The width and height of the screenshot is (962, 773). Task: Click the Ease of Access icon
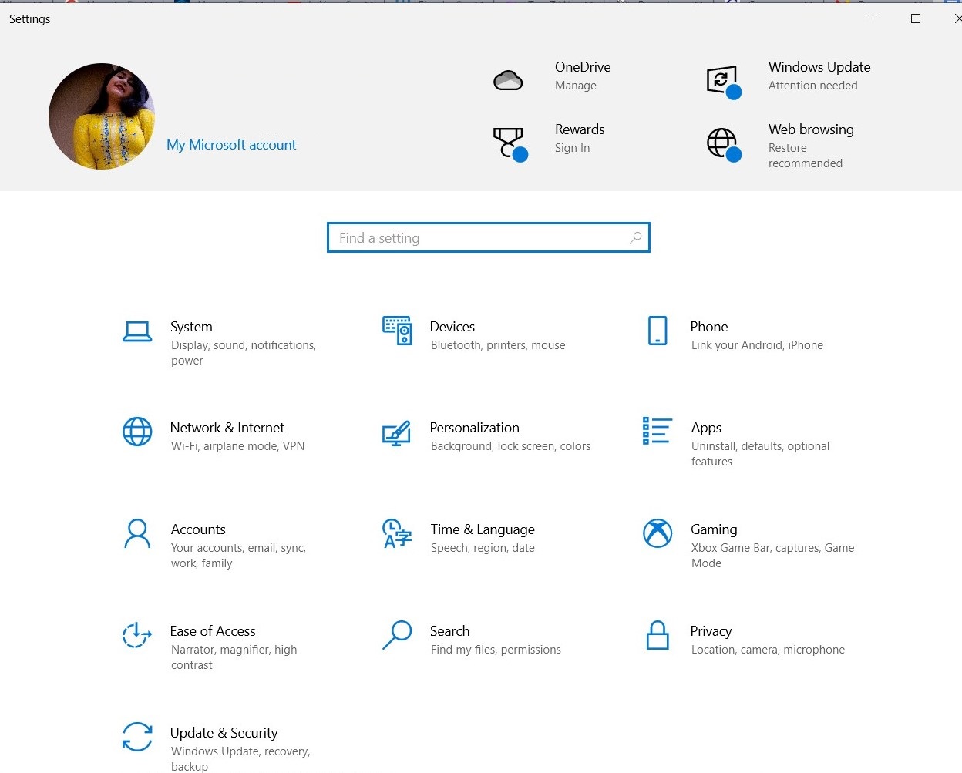[x=137, y=635]
